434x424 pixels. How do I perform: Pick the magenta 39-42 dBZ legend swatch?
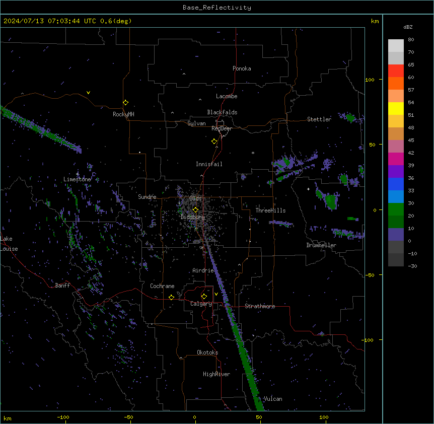coord(396,159)
